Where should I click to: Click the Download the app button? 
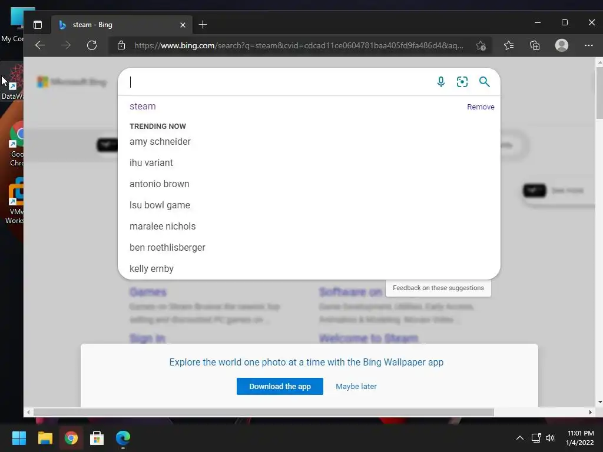click(280, 386)
